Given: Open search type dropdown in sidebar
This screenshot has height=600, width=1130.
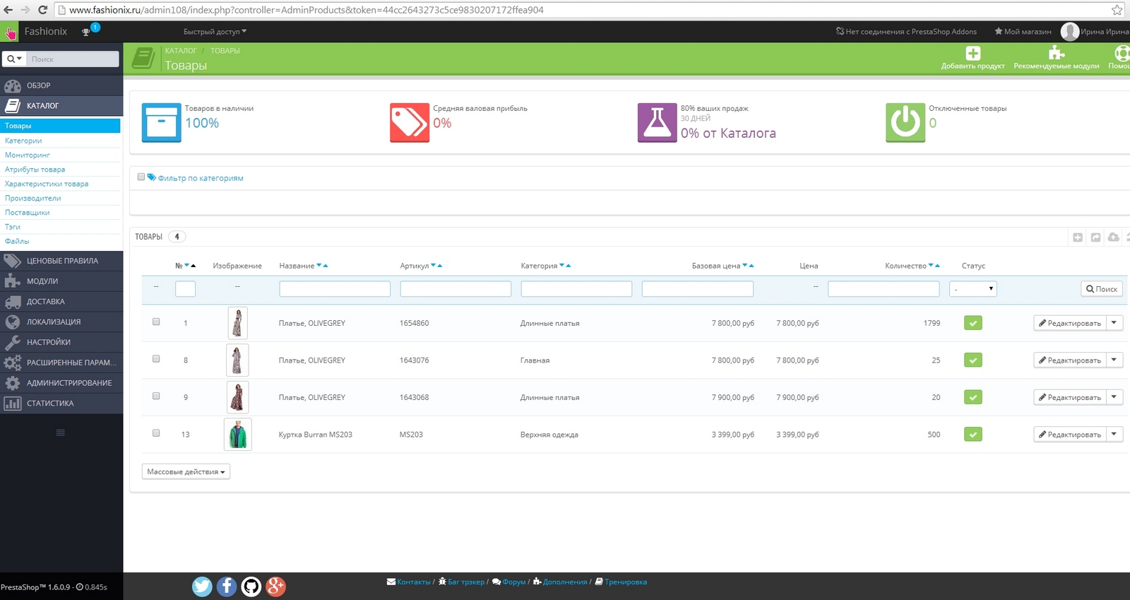Looking at the screenshot, I should point(14,59).
